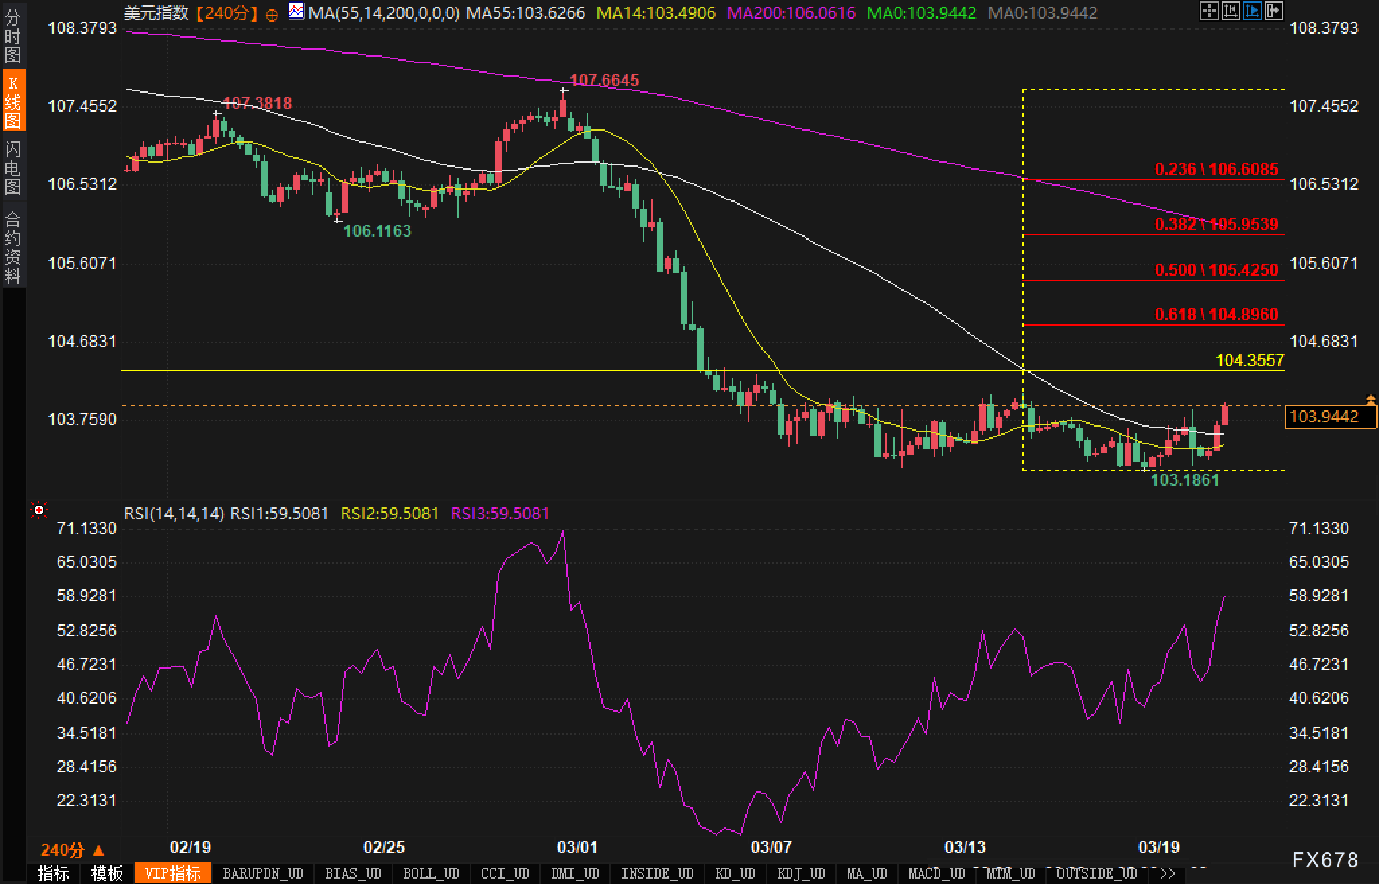Switch to 分时图 view in left sidebar
Image resolution: width=1379 pixels, height=884 pixels.
point(13,36)
